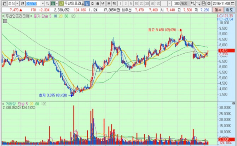Click the green 뉴 news icon
Viewport: 237px width, 146px height.
point(53,3)
